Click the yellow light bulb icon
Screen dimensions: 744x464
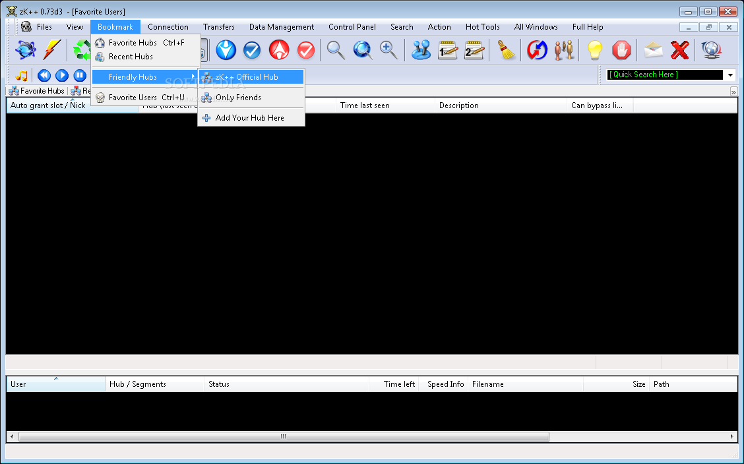594,50
